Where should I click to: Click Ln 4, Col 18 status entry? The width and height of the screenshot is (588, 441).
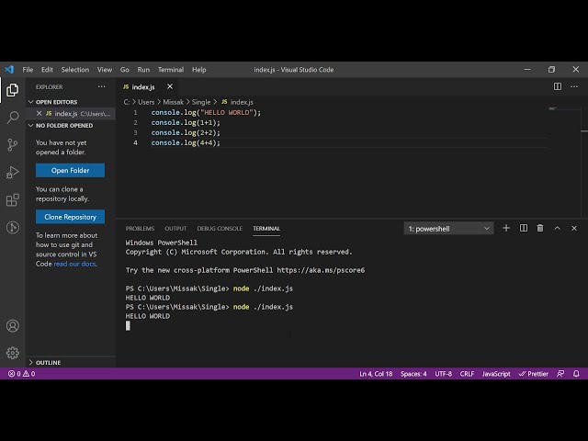pyautogui.click(x=376, y=374)
